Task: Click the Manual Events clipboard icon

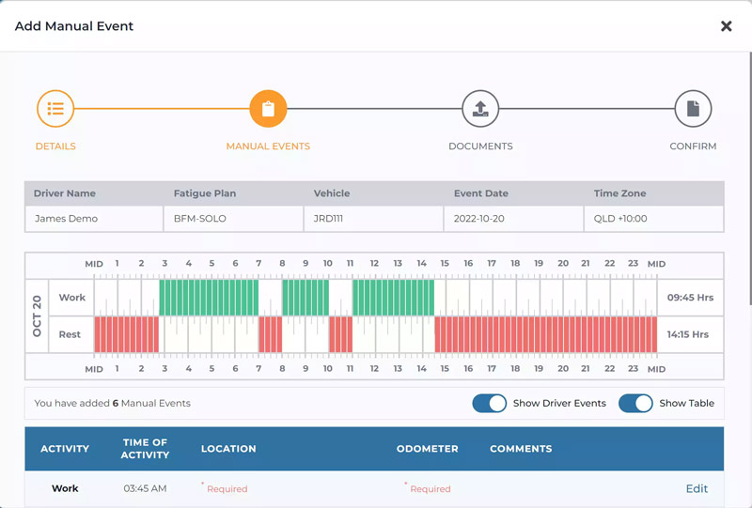Action: pyautogui.click(x=268, y=109)
